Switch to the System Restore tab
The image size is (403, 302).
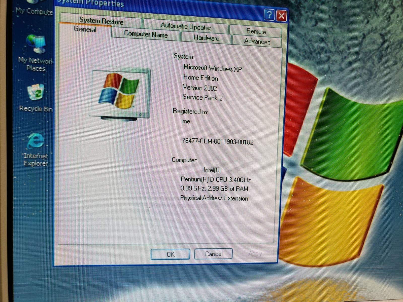(101, 21)
